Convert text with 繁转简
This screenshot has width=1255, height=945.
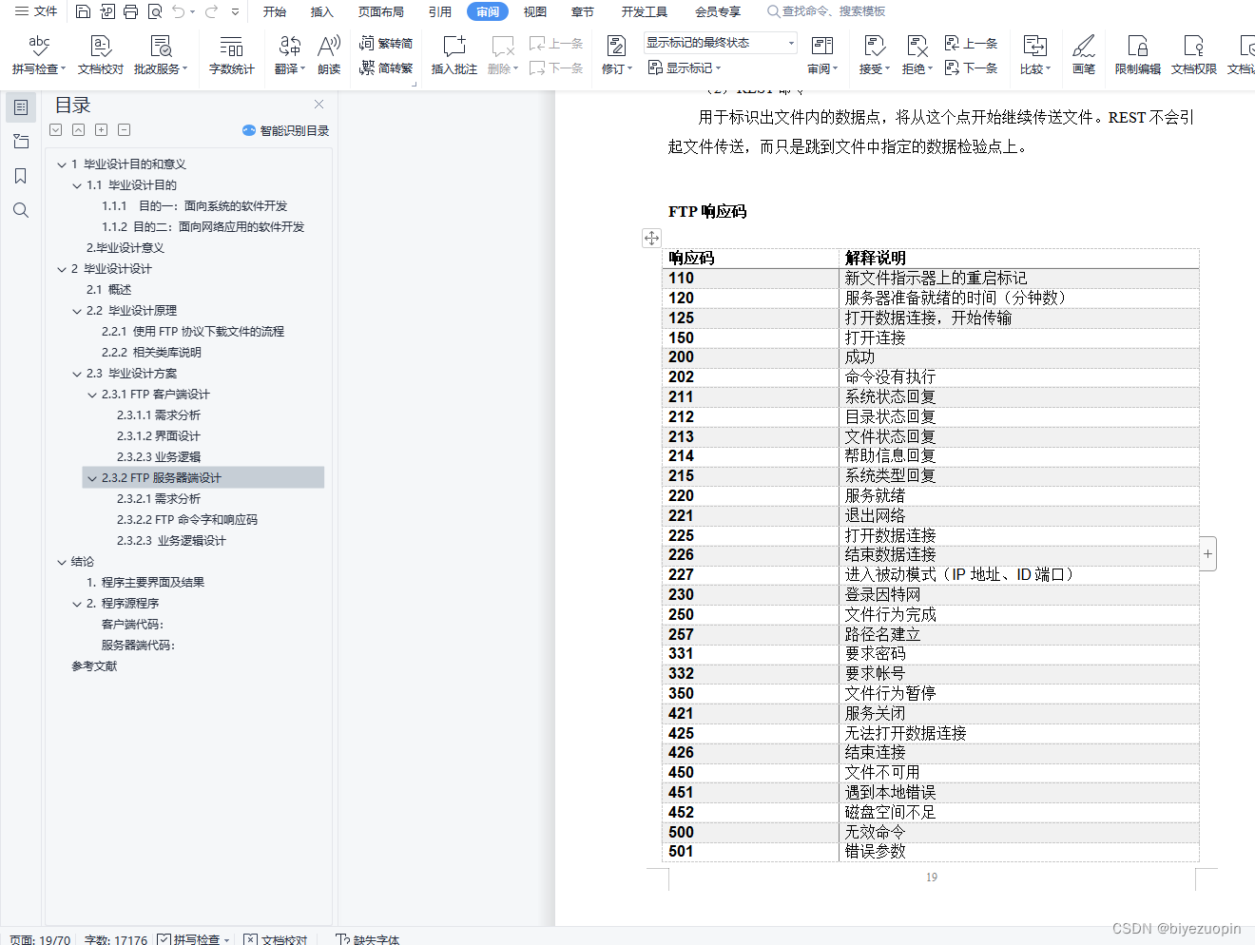click(386, 43)
